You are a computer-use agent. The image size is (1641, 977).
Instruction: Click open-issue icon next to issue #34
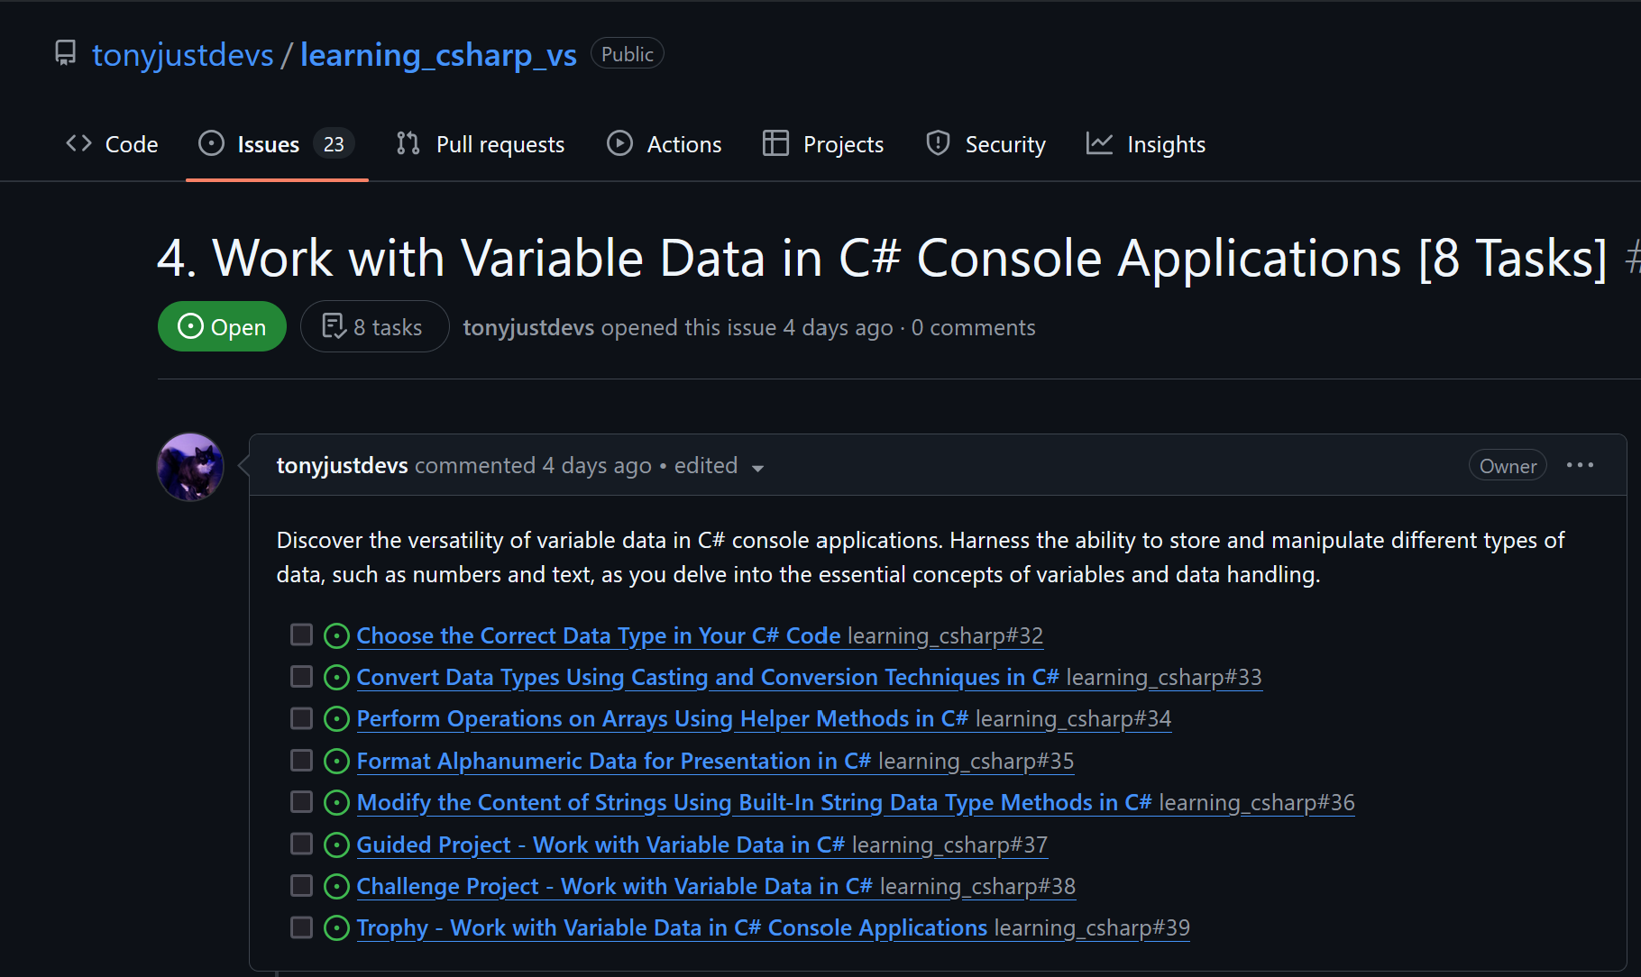click(336, 718)
